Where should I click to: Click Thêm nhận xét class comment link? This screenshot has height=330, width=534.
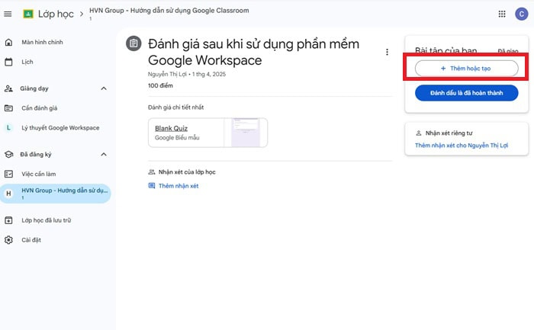point(177,186)
